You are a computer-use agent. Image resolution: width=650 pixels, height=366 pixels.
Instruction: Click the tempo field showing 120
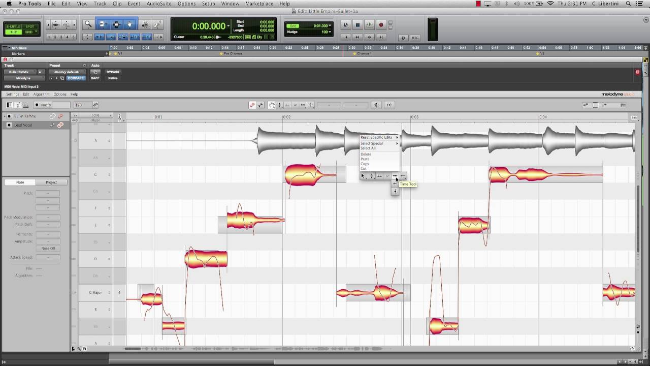tap(82, 105)
